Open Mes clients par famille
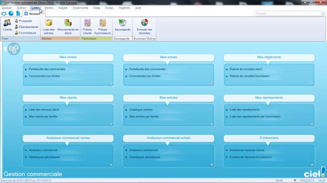327x183 pixels. pos(43,116)
